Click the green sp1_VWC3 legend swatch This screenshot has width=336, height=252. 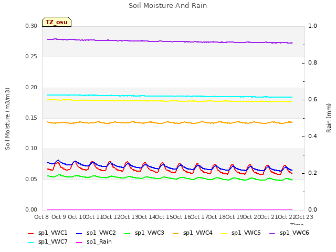pos(128,233)
